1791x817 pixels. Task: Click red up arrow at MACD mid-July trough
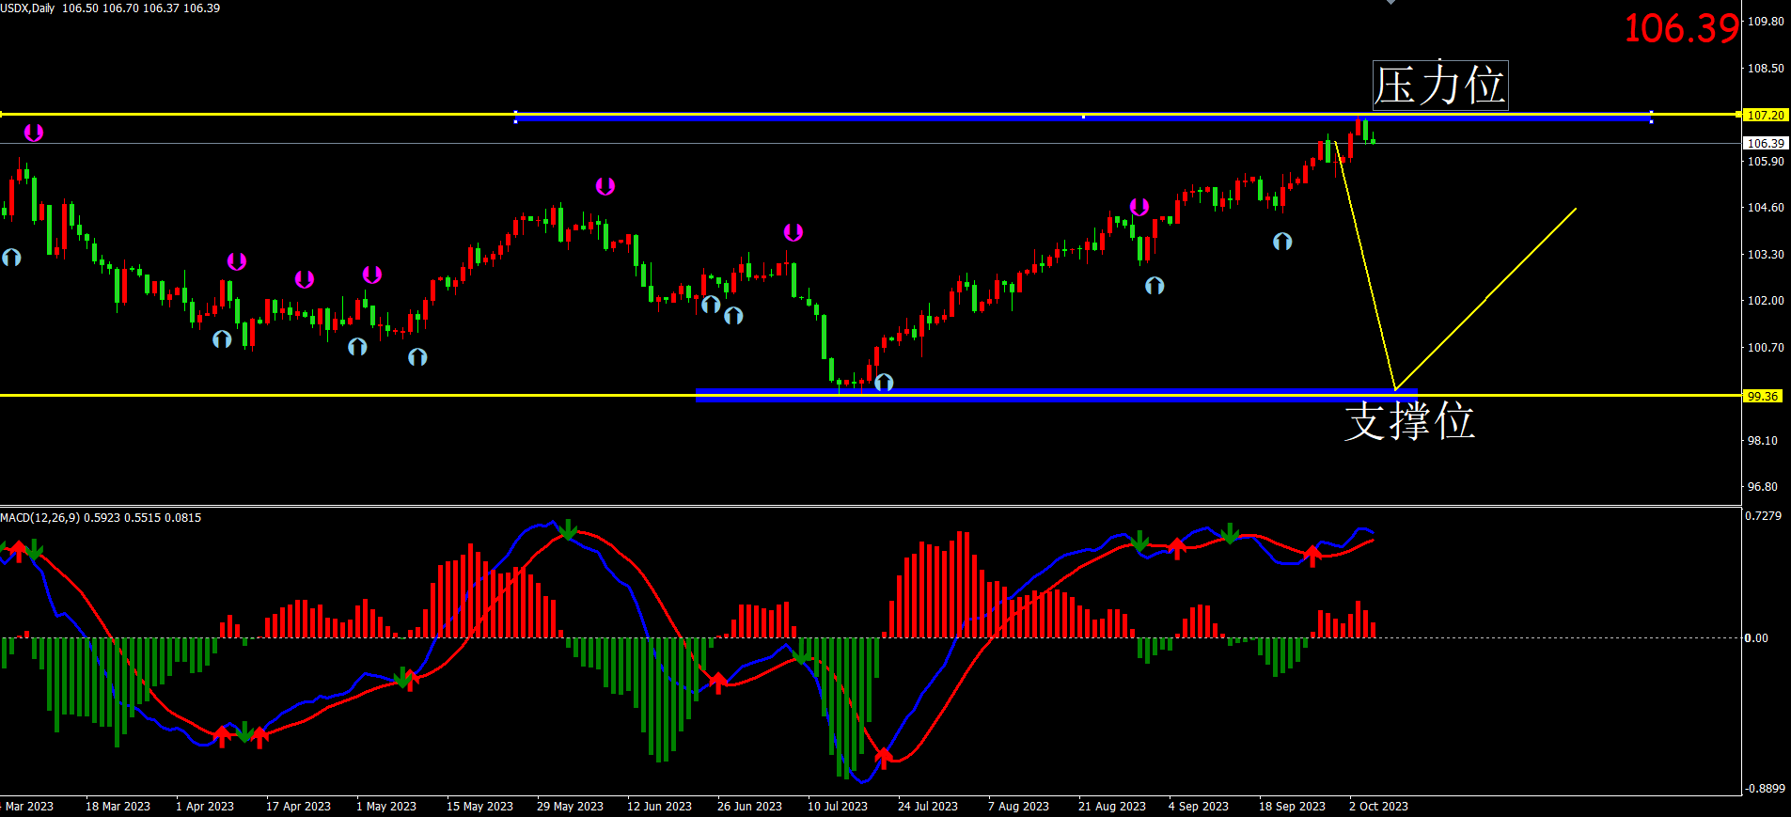click(x=884, y=757)
